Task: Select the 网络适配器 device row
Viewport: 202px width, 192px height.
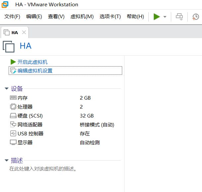Action: pyautogui.click(x=65, y=125)
